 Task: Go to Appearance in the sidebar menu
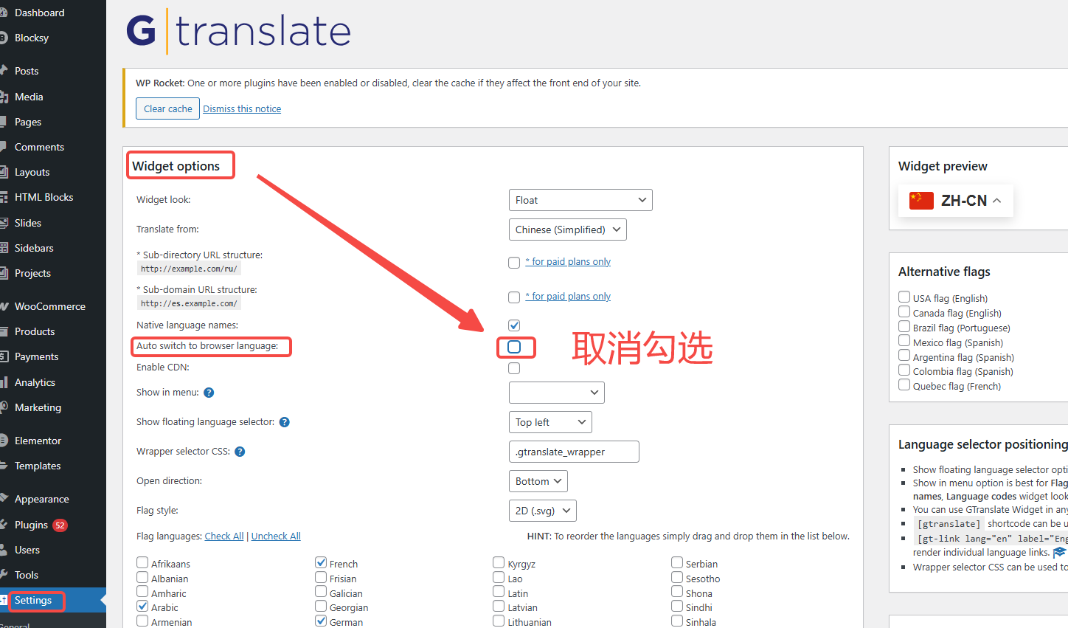[42, 499]
